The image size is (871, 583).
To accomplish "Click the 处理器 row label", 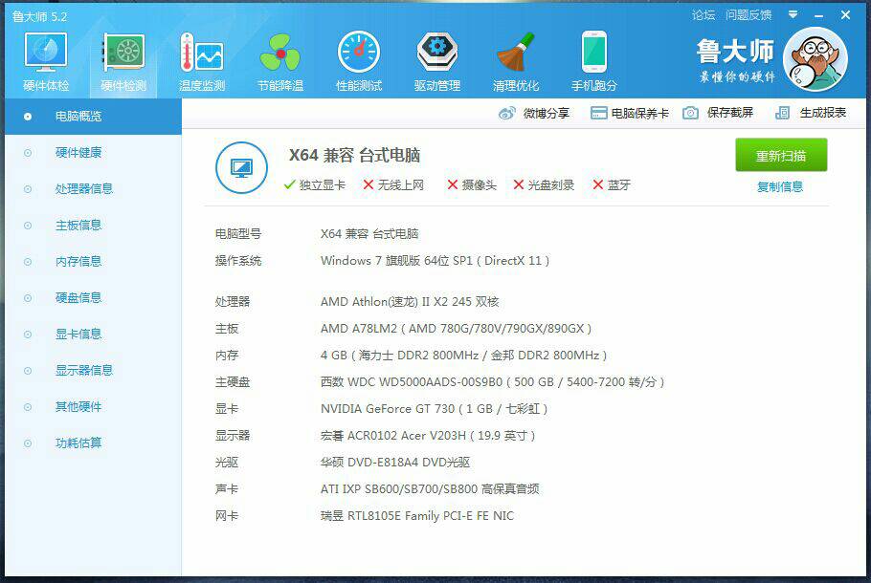I will (233, 302).
